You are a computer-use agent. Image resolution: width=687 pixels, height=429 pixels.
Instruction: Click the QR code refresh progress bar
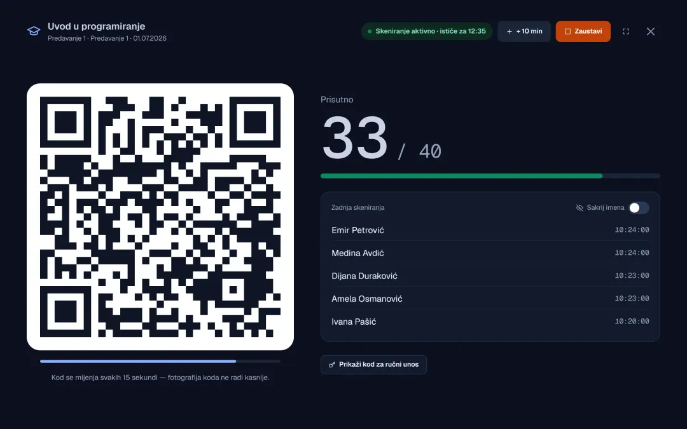pos(160,361)
